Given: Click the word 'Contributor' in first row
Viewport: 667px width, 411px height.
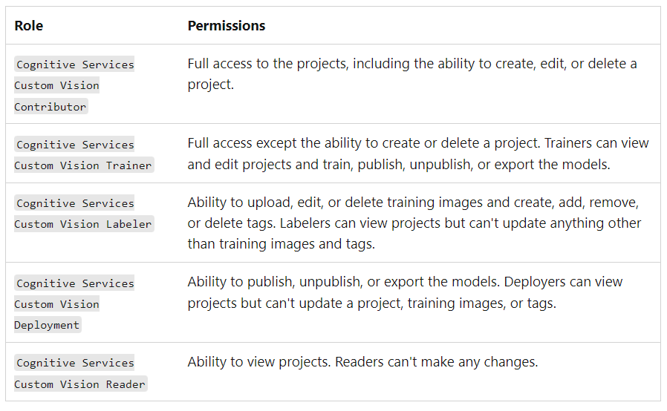Looking at the screenshot, I should point(51,107).
